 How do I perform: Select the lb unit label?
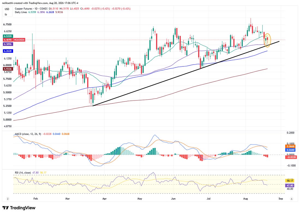[6, 14]
